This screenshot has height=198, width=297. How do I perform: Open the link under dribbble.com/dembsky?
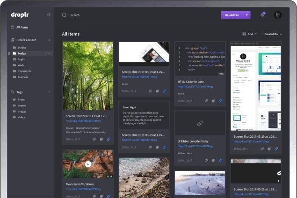tap(195, 146)
